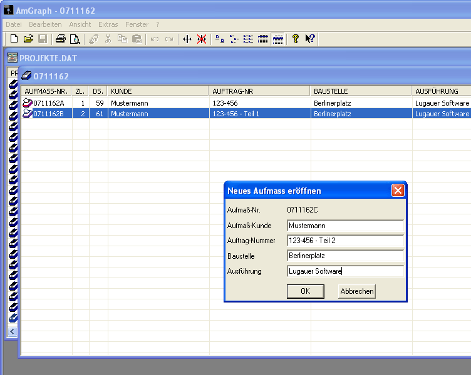Print using the printer toolbar icon
Image resolution: width=471 pixels, height=375 pixels.
(x=61, y=39)
